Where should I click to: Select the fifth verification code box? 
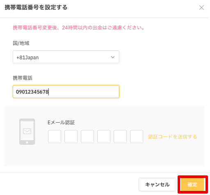(x=120, y=137)
